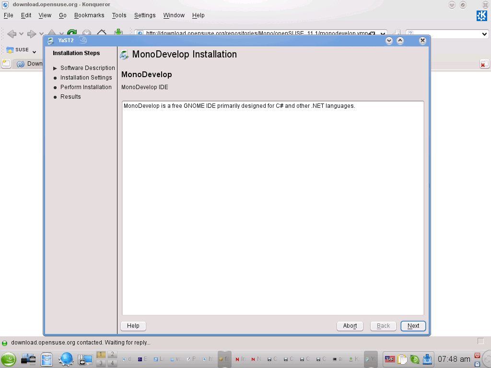This screenshot has height=368, width=491.
Task: Click the clock showing 07:48 am
Action: pos(454,359)
